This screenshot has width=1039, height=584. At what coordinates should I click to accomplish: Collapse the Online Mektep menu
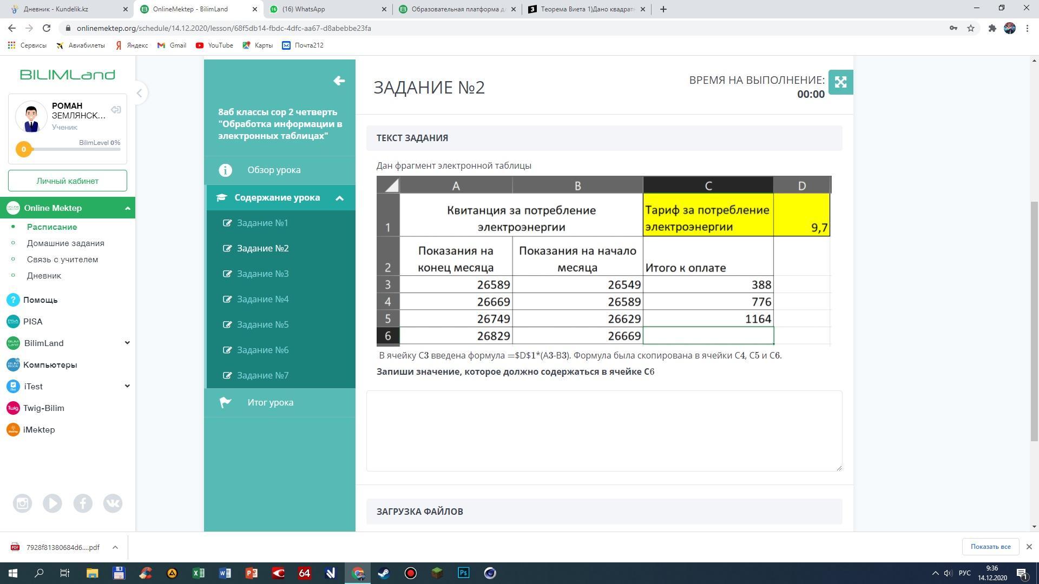pyautogui.click(x=127, y=208)
